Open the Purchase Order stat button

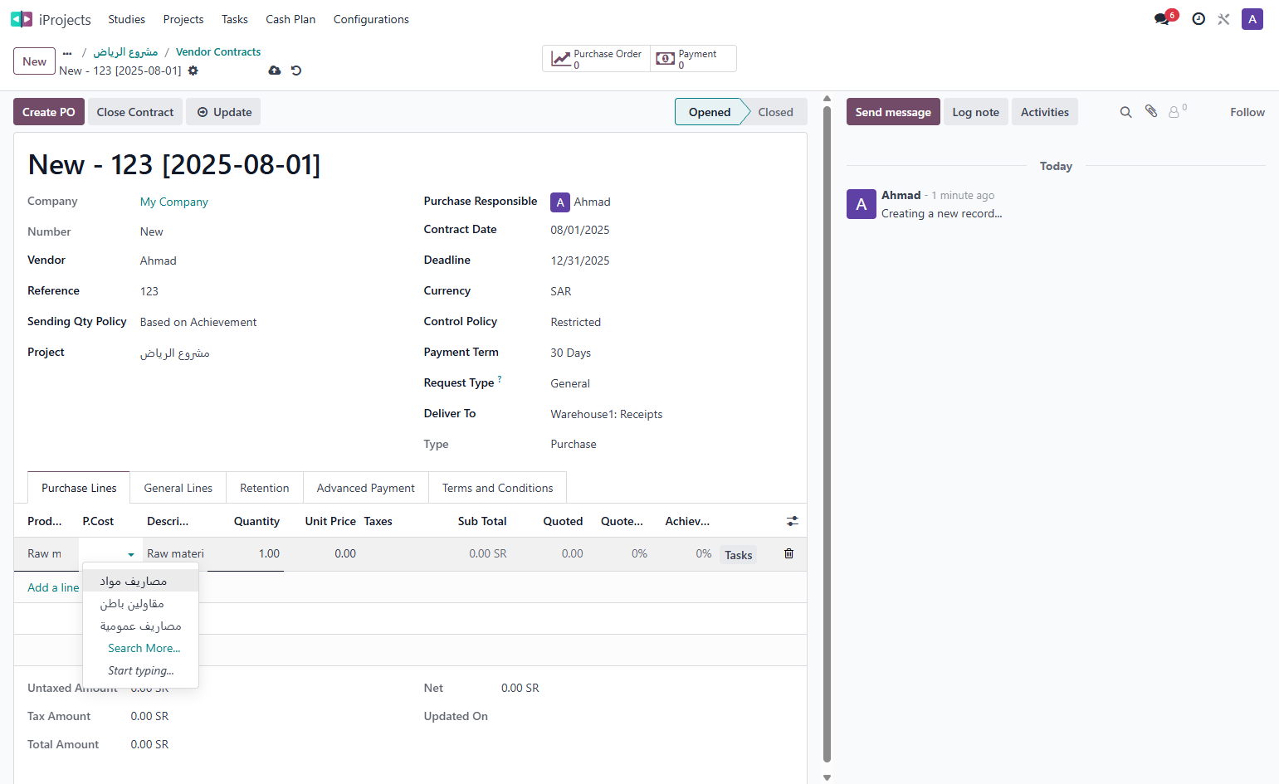coord(597,59)
